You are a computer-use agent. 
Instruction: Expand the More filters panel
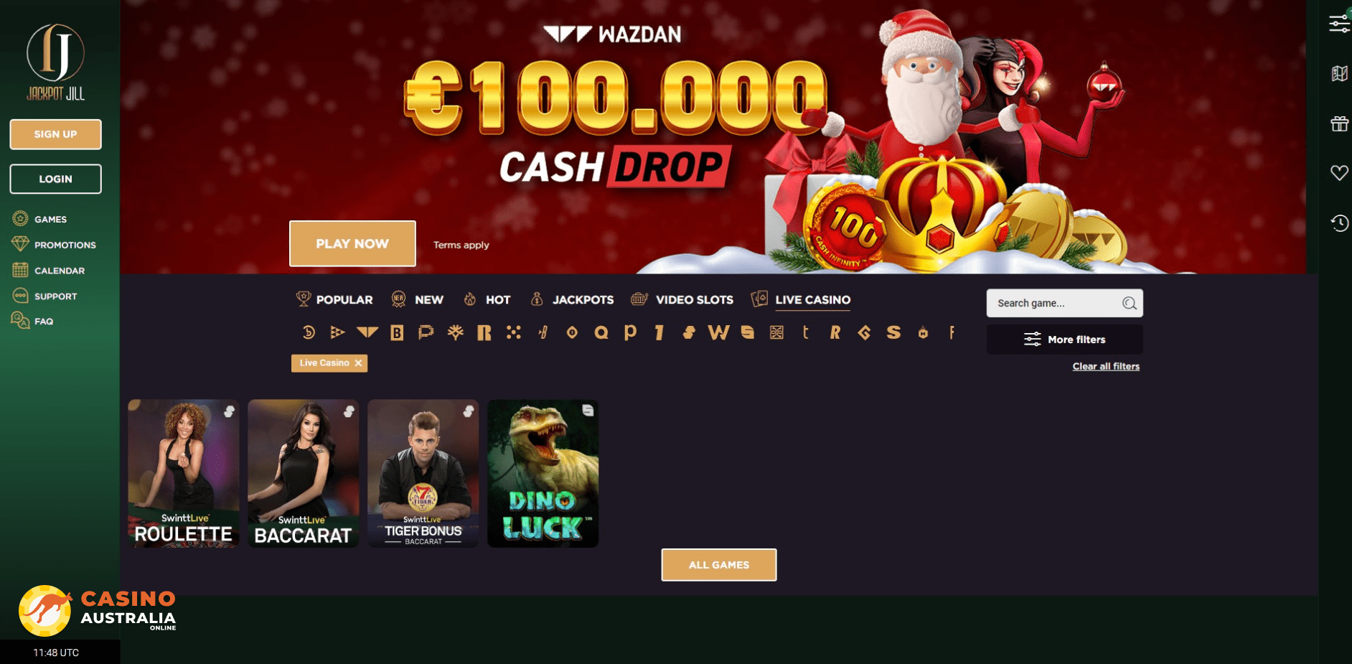[x=1064, y=340]
